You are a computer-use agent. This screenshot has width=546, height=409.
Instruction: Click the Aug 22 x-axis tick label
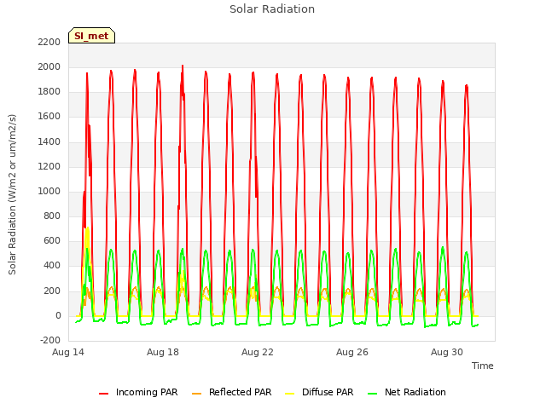click(258, 352)
